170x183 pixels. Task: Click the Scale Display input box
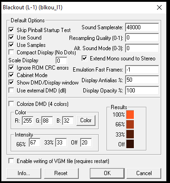[x=62, y=60]
